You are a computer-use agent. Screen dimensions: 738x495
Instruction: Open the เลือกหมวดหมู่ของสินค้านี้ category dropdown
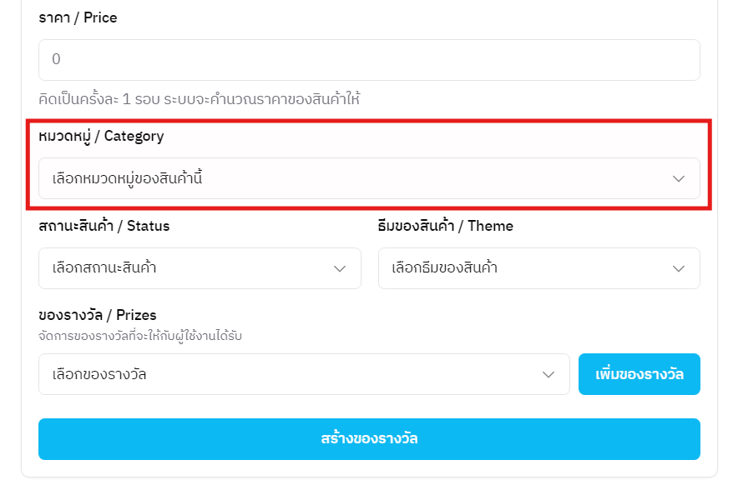[x=369, y=178]
